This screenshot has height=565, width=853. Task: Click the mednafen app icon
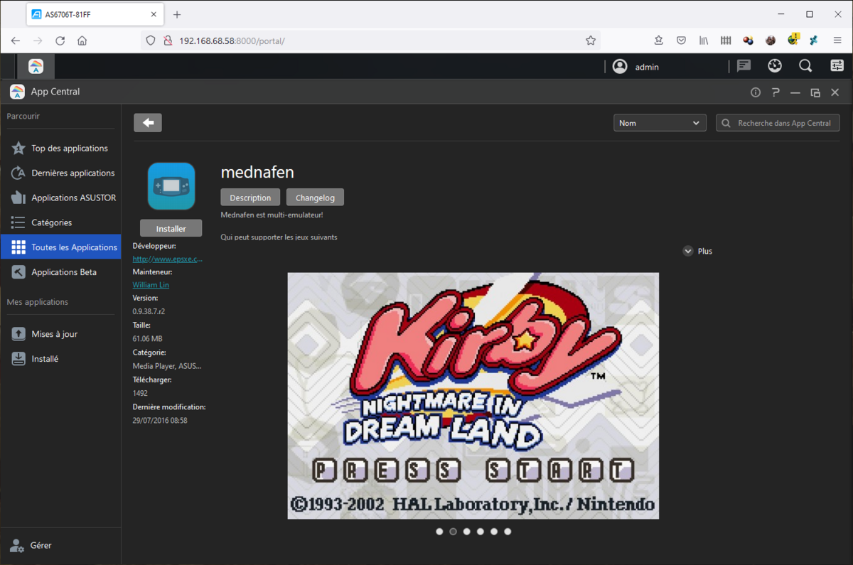click(x=171, y=186)
